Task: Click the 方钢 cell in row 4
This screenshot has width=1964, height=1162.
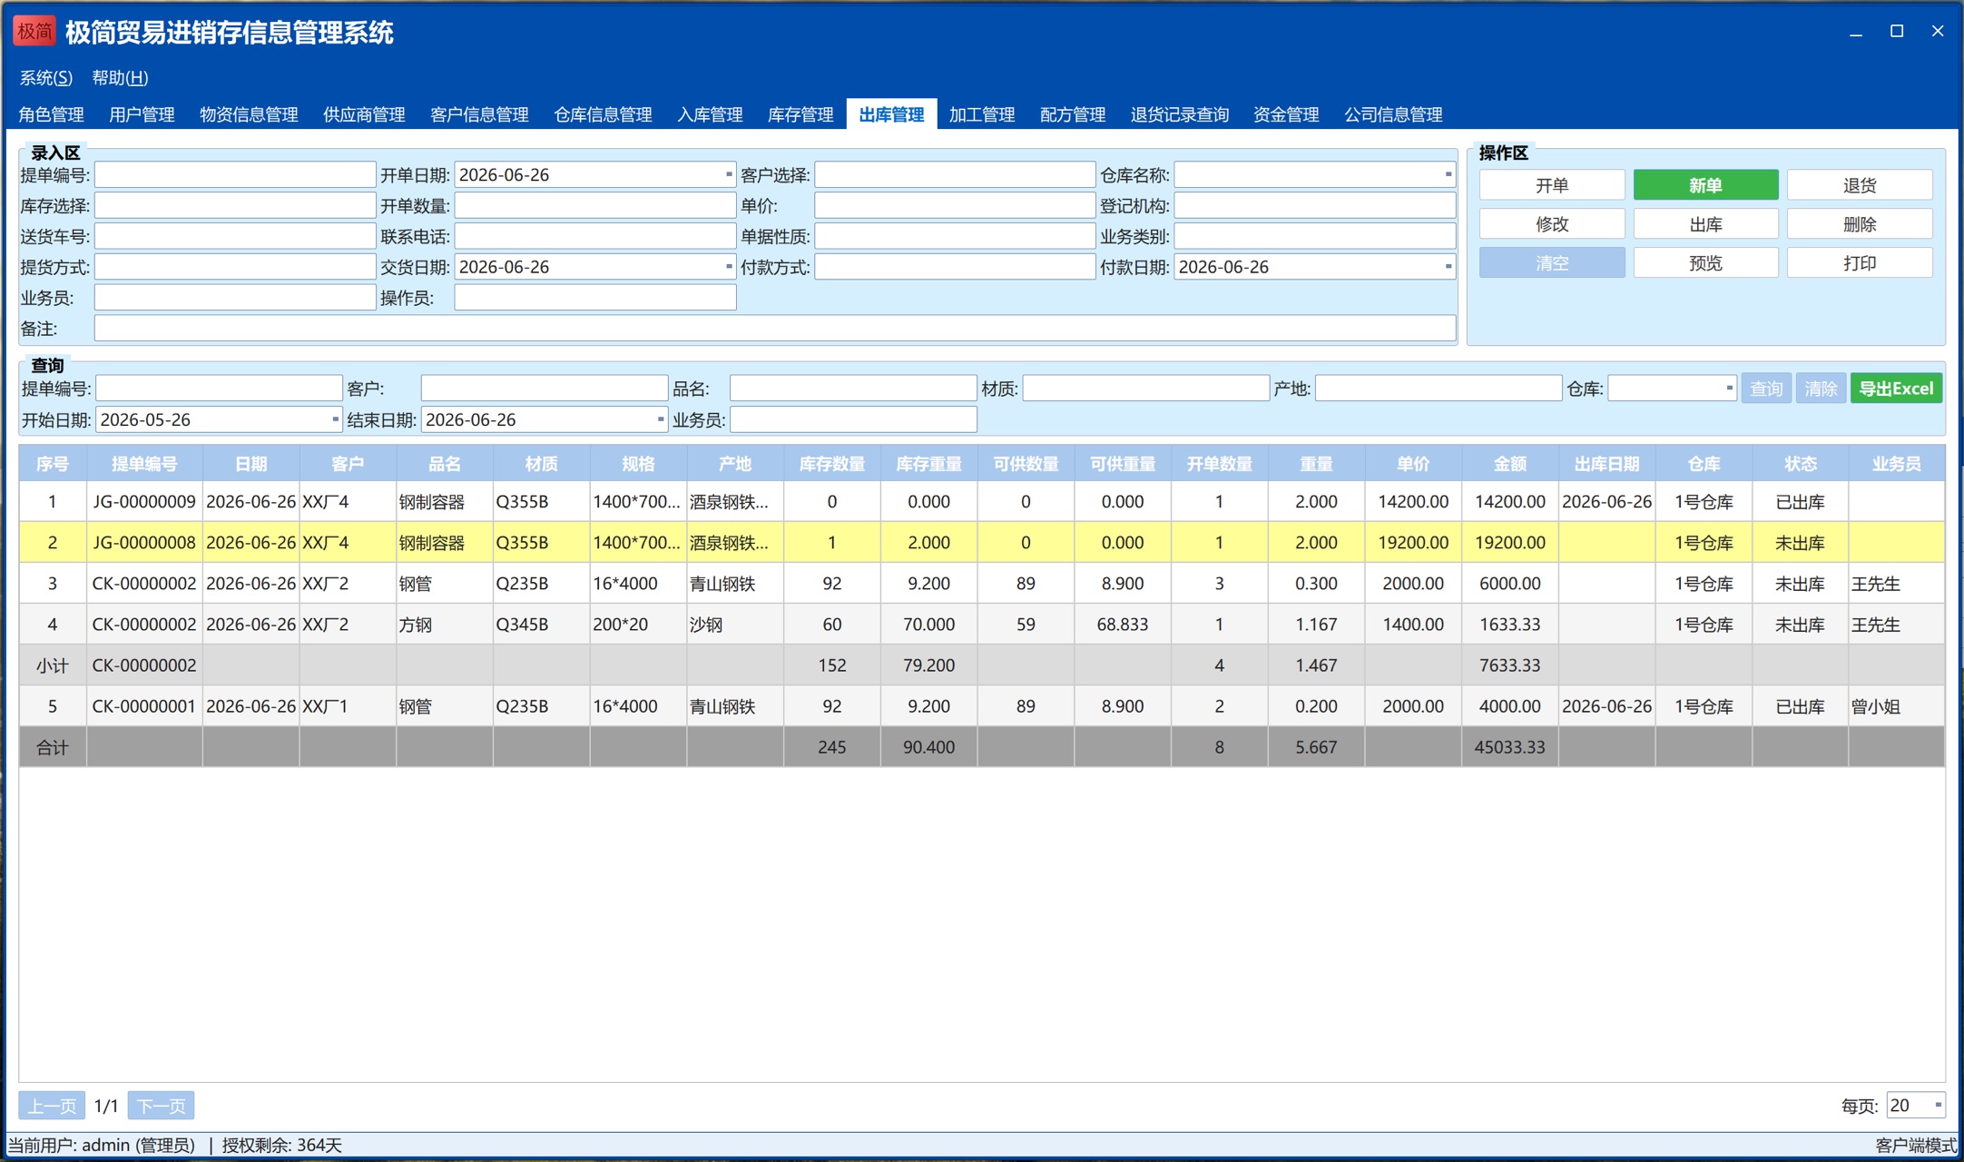Action: 445,625
